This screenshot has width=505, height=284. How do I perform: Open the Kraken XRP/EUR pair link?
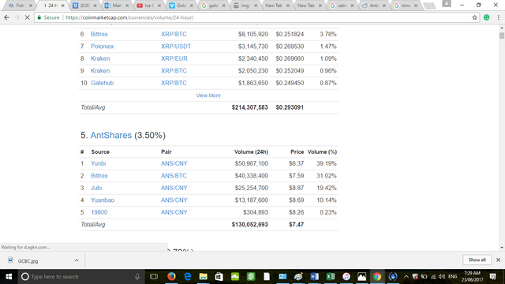point(174,58)
